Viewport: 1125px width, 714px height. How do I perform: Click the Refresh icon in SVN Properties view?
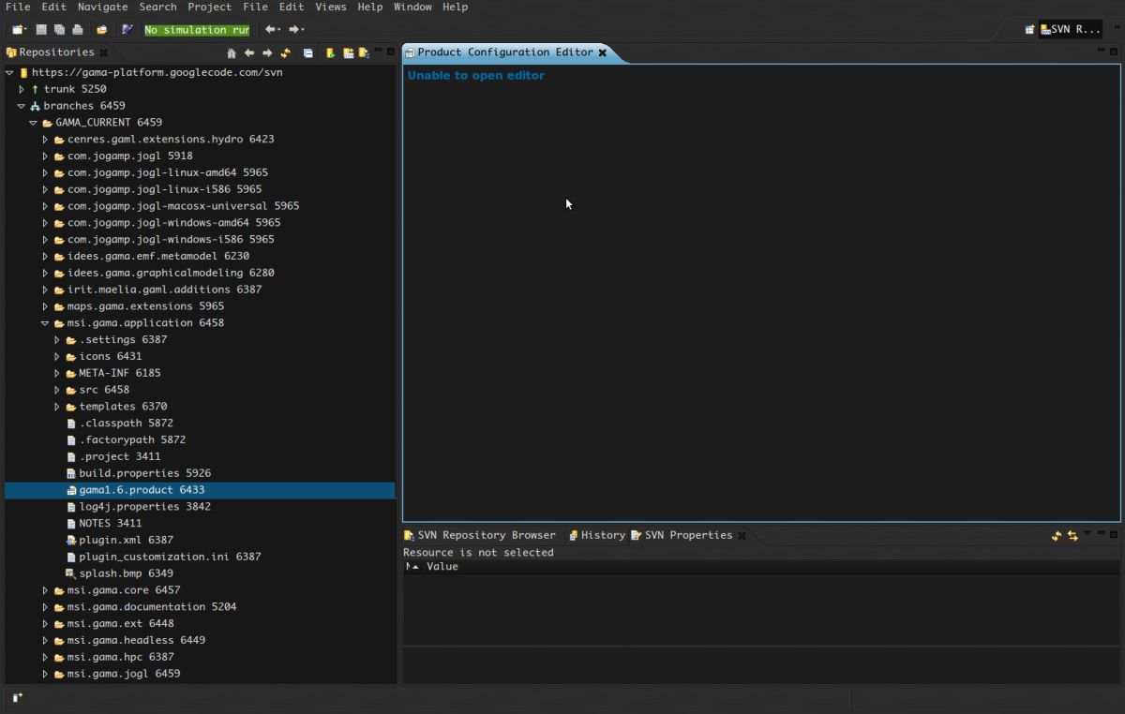(x=1057, y=536)
